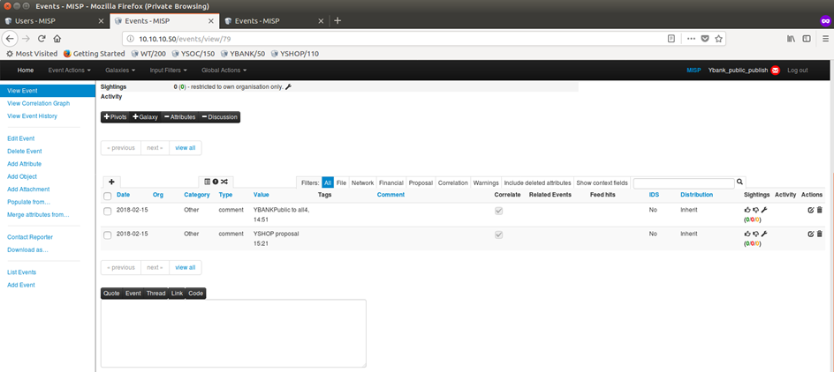
Task: Select the Warnings attribute filter
Action: tap(486, 182)
